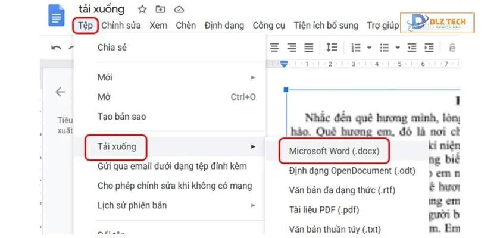
Task: Click the undo arrow in toolbar
Action: point(56,48)
